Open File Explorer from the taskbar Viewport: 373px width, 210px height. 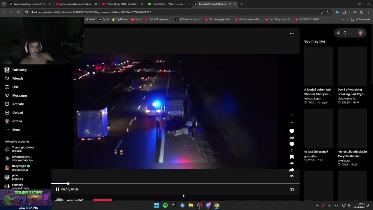(x=191, y=205)
